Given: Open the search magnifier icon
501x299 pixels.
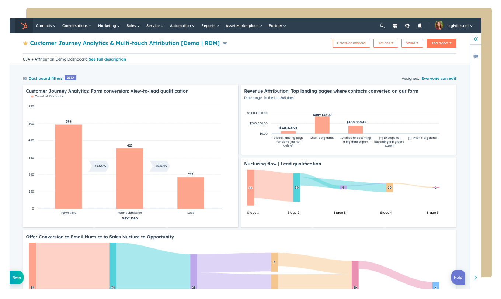Looking at the screenshot, I should [382, 26].
